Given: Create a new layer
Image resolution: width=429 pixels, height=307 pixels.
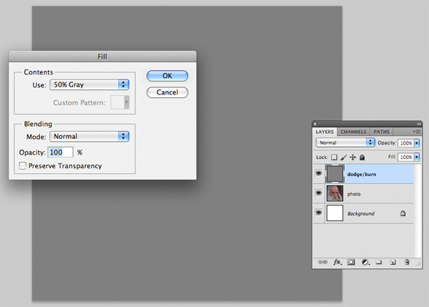Looking at the screenshot, I should pyautogui.click(x=393, y=263).
